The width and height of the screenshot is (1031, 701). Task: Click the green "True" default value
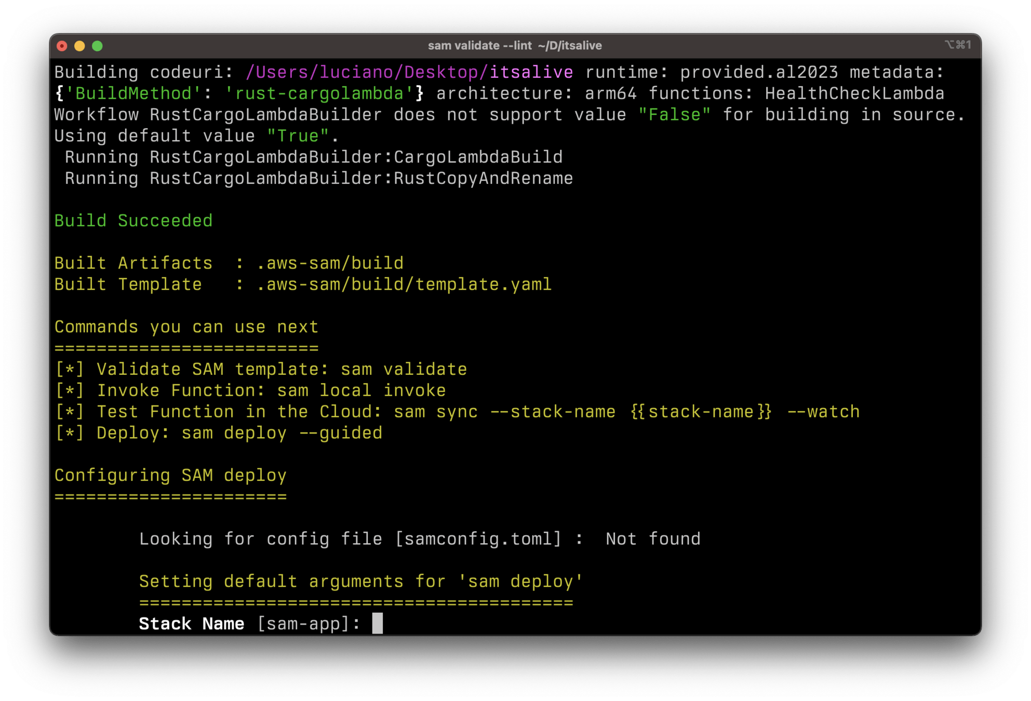coord(298,136)
